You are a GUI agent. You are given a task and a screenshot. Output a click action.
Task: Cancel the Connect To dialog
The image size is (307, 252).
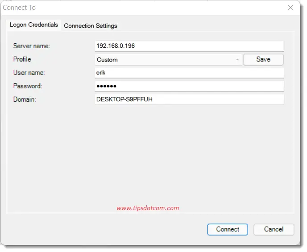[274, 229]
